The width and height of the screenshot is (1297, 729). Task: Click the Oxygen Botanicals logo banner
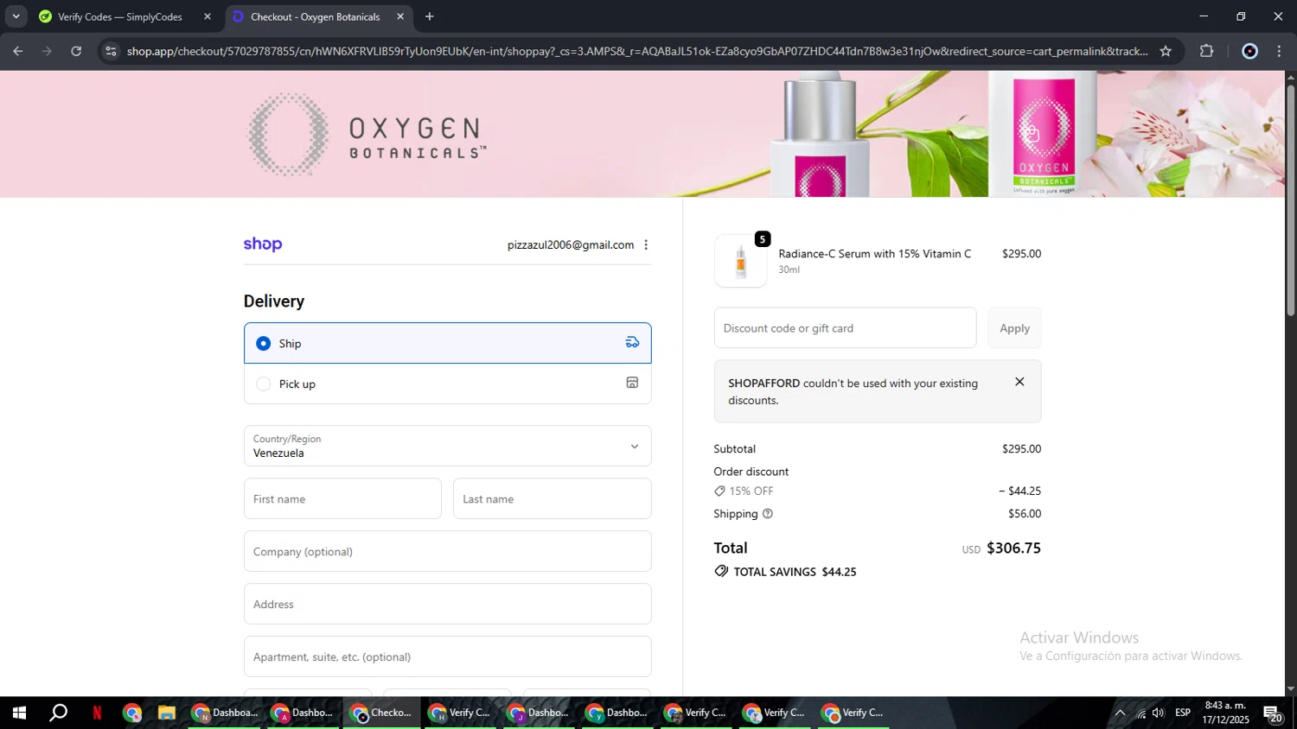(367, 136)
